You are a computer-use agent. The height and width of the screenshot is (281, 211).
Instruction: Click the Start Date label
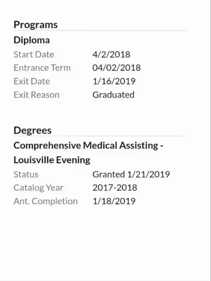coord(34,54)
